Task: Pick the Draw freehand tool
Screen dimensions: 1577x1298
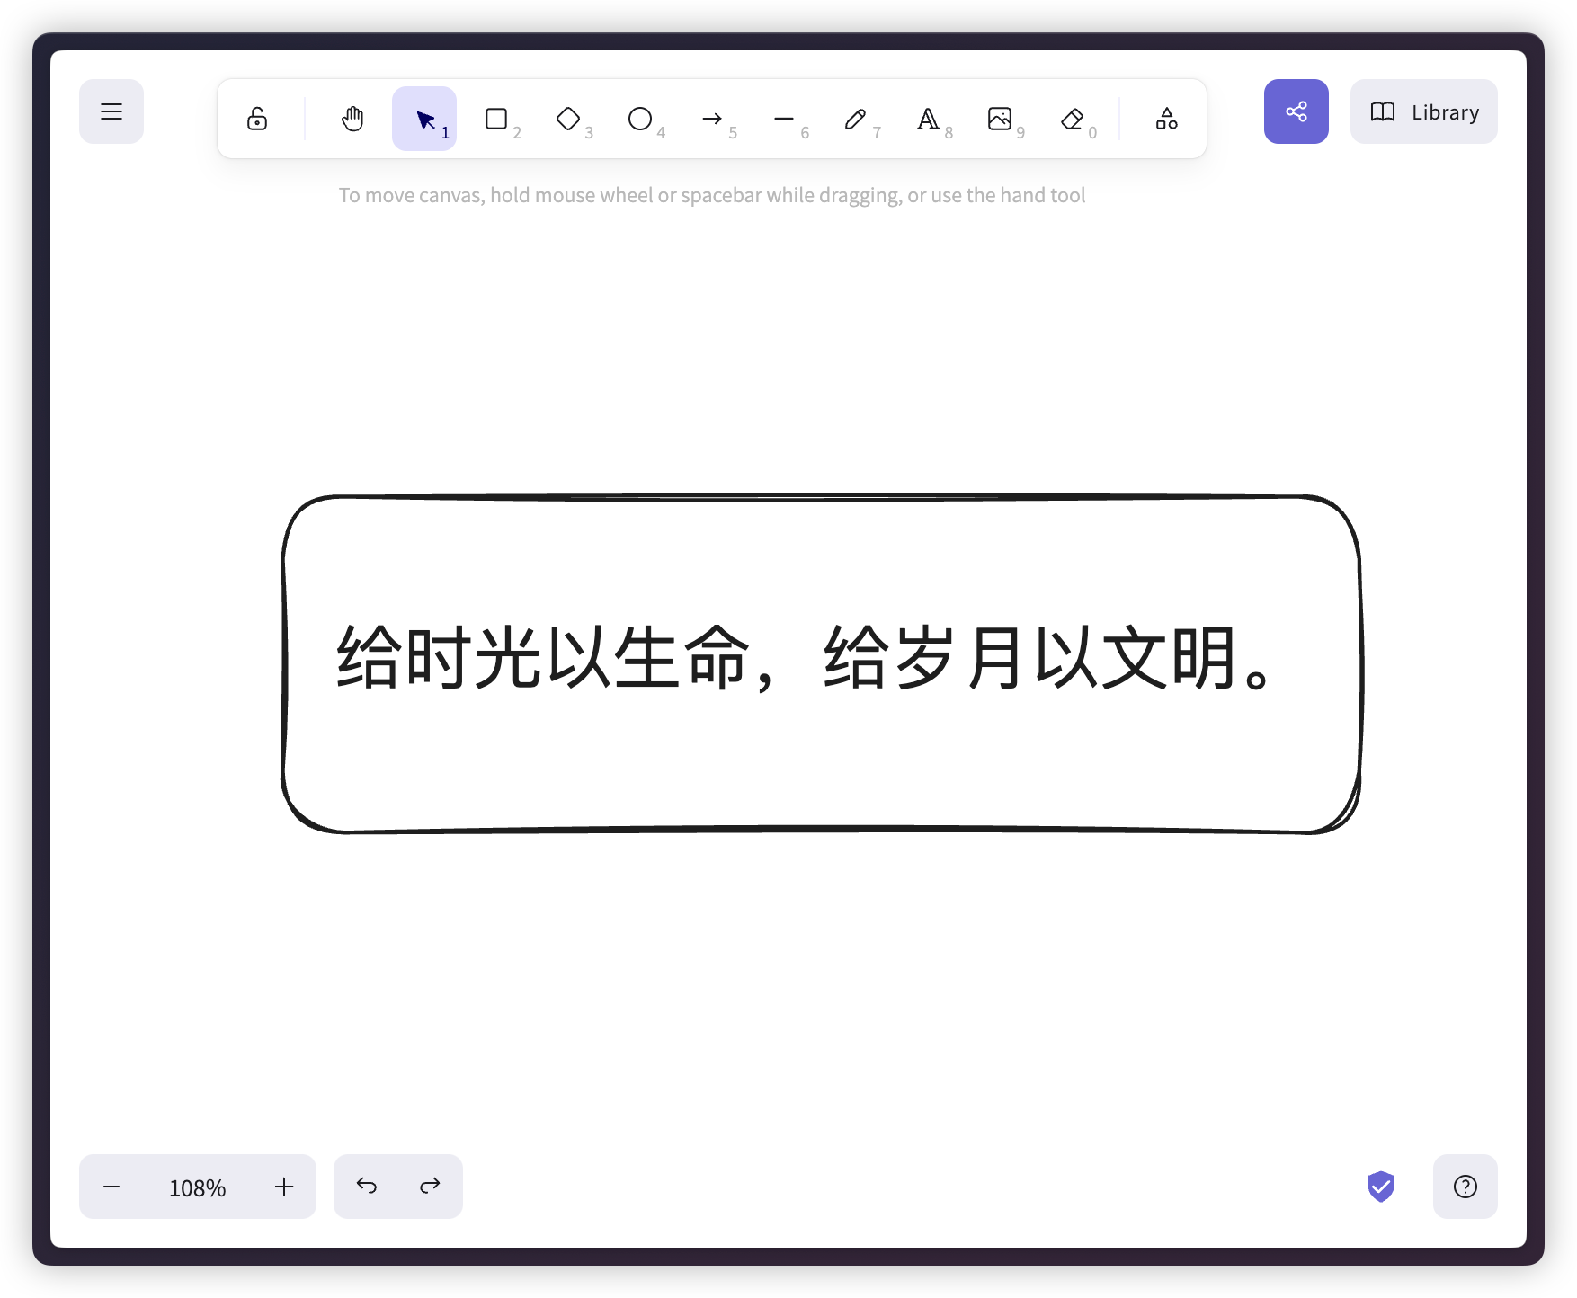Action: point(856,118)
